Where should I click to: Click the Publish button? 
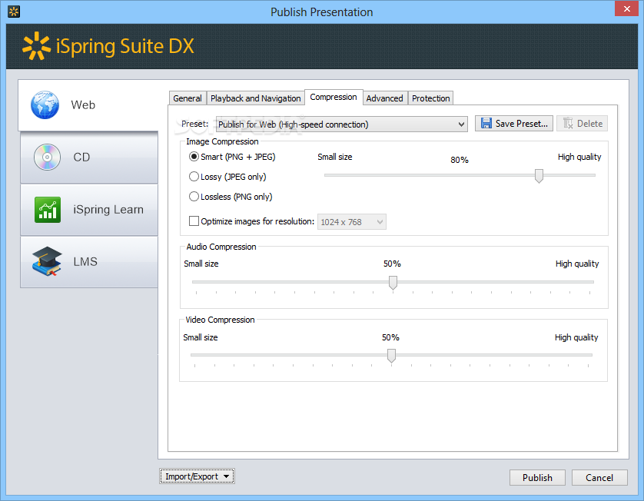[537, 478]
